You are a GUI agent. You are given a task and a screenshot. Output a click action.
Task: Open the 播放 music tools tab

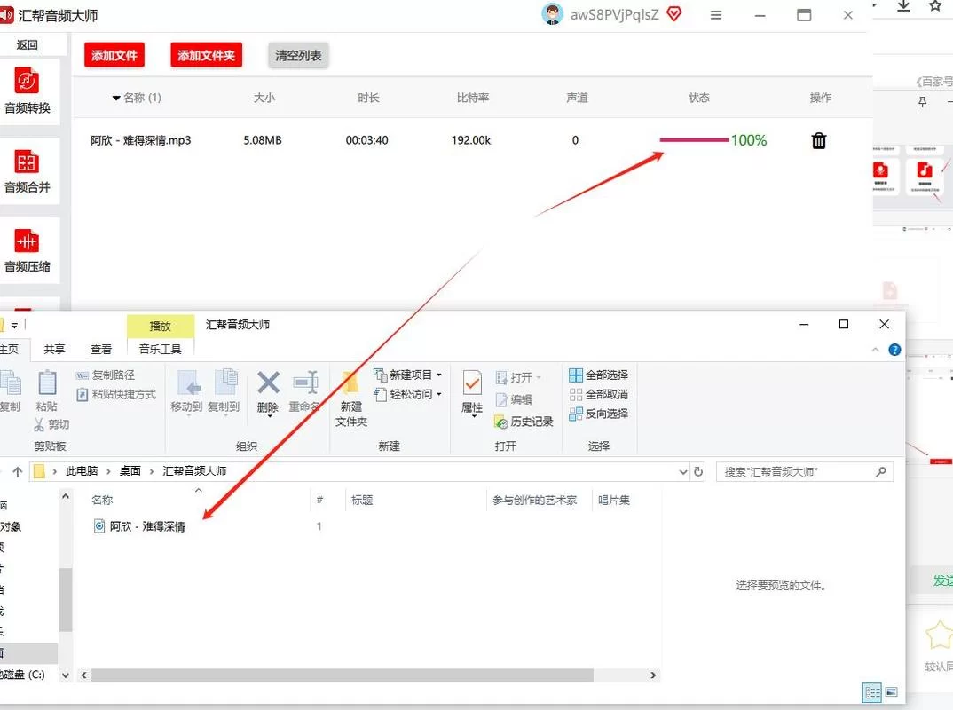coord(161,325)
